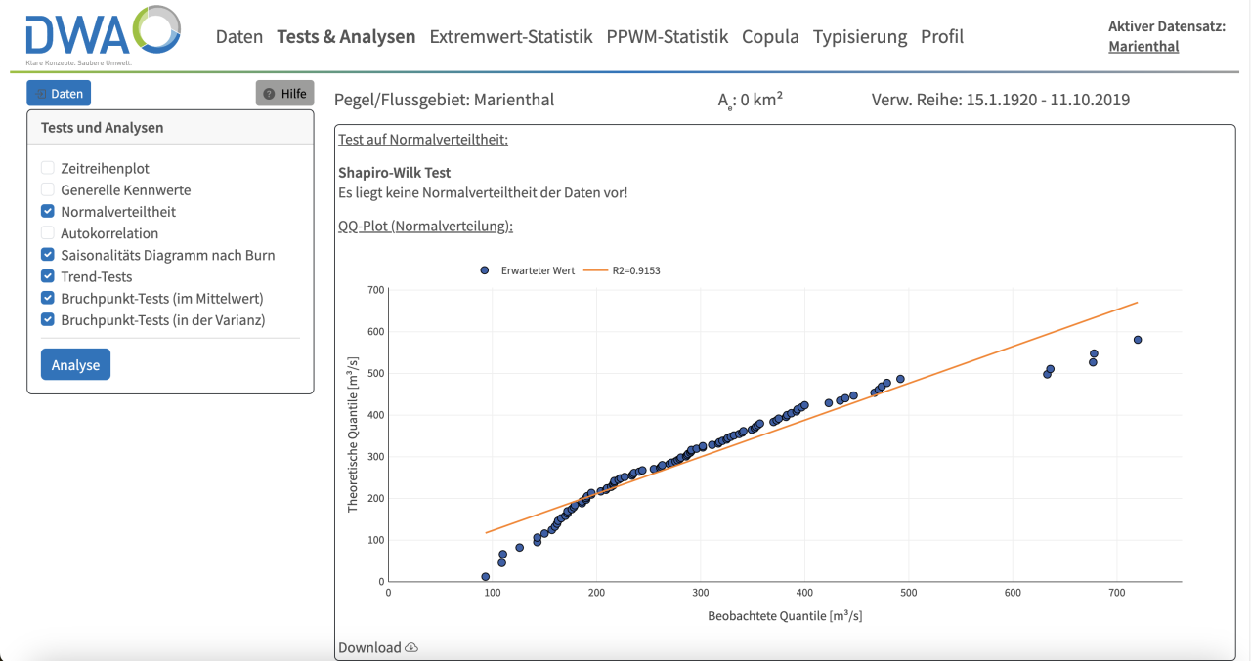1251x661 pixels.
Task: Click the blue Daten button
Action: [x=59, y=94]
